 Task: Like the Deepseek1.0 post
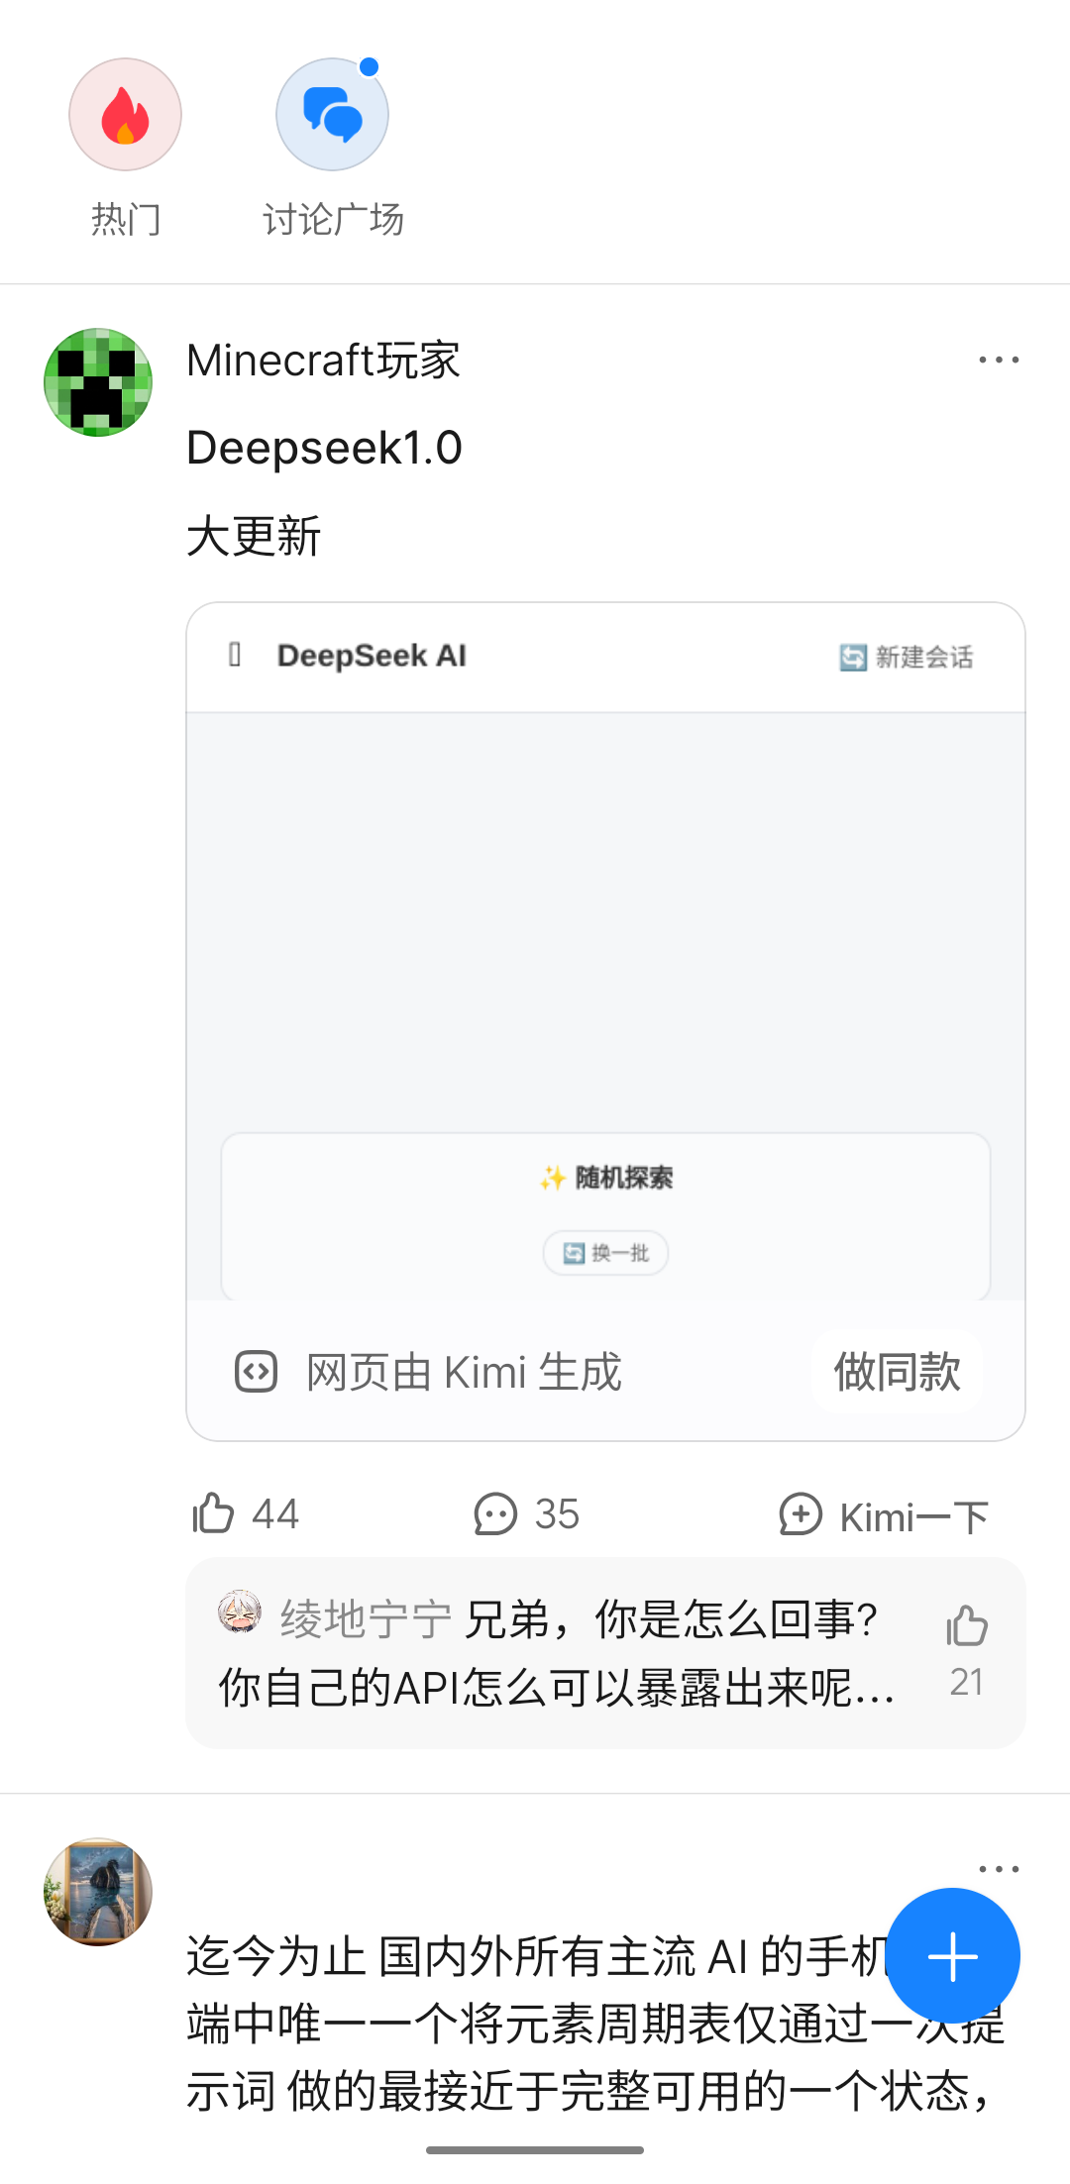tap(214, 1513)
